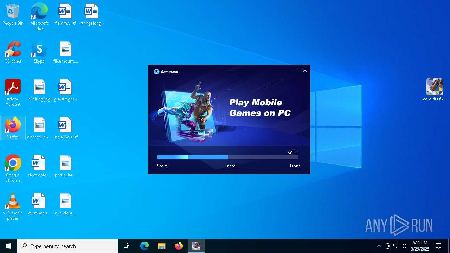This screenshot has height=253, width=450.
Task: Minimize the GameLoop installer window
Action: [296, 70]
